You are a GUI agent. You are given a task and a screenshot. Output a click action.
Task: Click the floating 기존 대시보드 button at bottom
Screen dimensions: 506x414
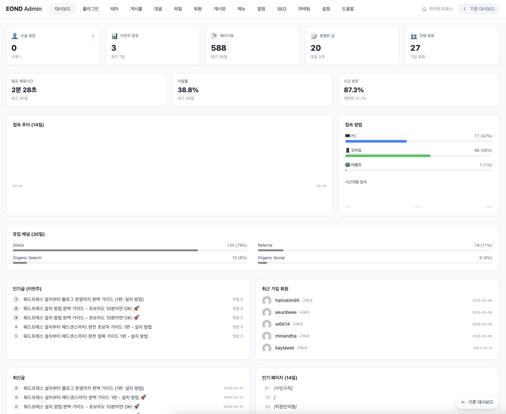click(x=477, y=402)
